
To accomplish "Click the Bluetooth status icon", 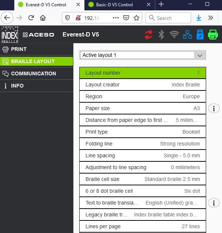I will pos(161,35).
